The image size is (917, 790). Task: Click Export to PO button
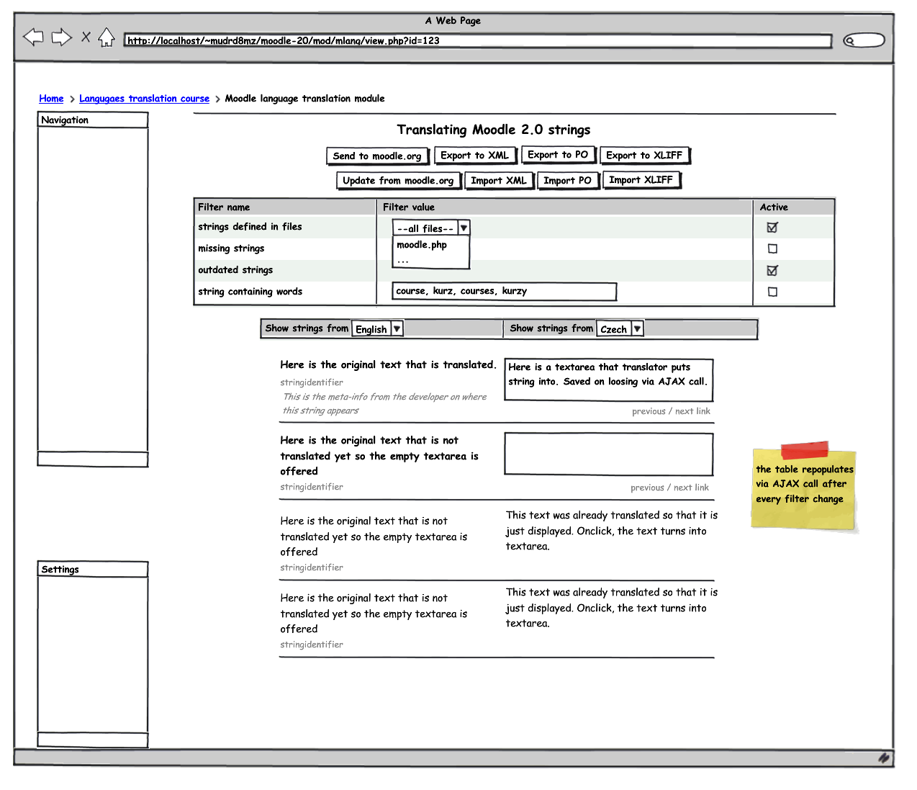(x=558, y=154)
